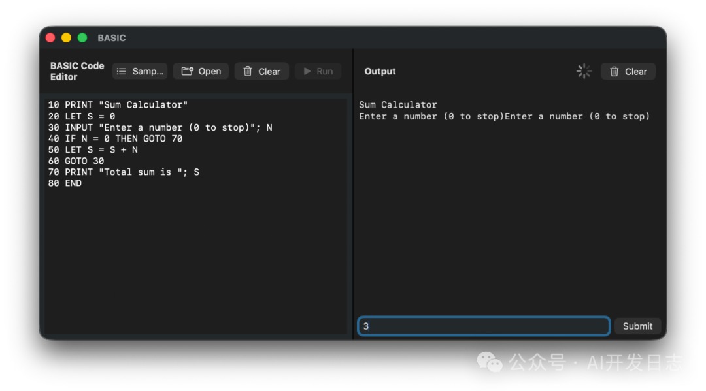Click the Output panel heading
The height and width of the screenshot is (391, 706).
pos(380,71)
